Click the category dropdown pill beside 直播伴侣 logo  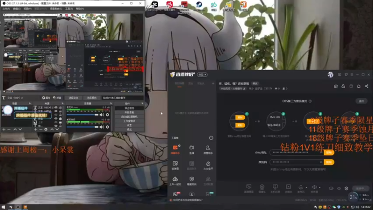click(x=202, y=75)
